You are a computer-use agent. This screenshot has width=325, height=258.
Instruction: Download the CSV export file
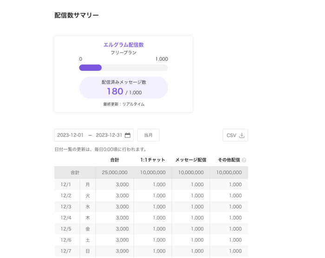coord(235,135)
